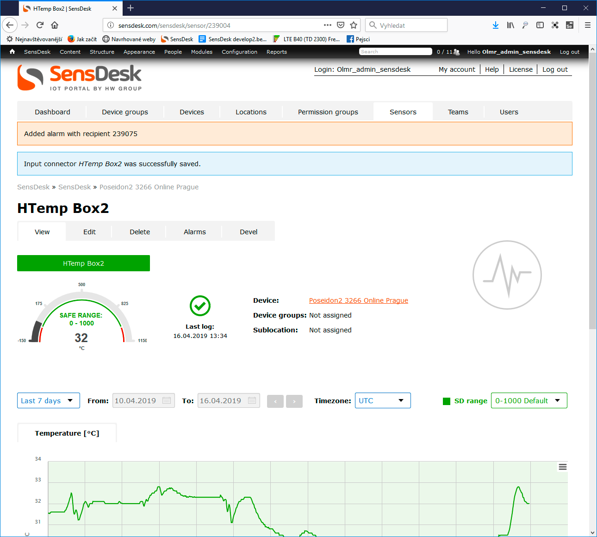Go to Device groups tab
This screenshot has width=597, height=537.
[125, 112]
